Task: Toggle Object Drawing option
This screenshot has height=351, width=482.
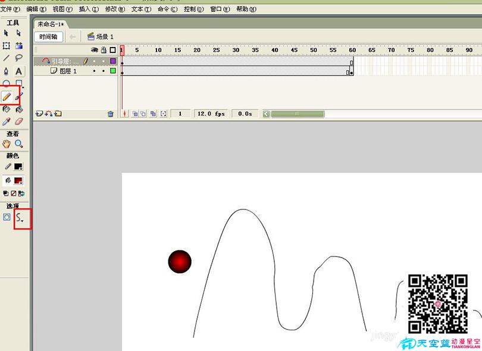Action: [x=7, y=217]
